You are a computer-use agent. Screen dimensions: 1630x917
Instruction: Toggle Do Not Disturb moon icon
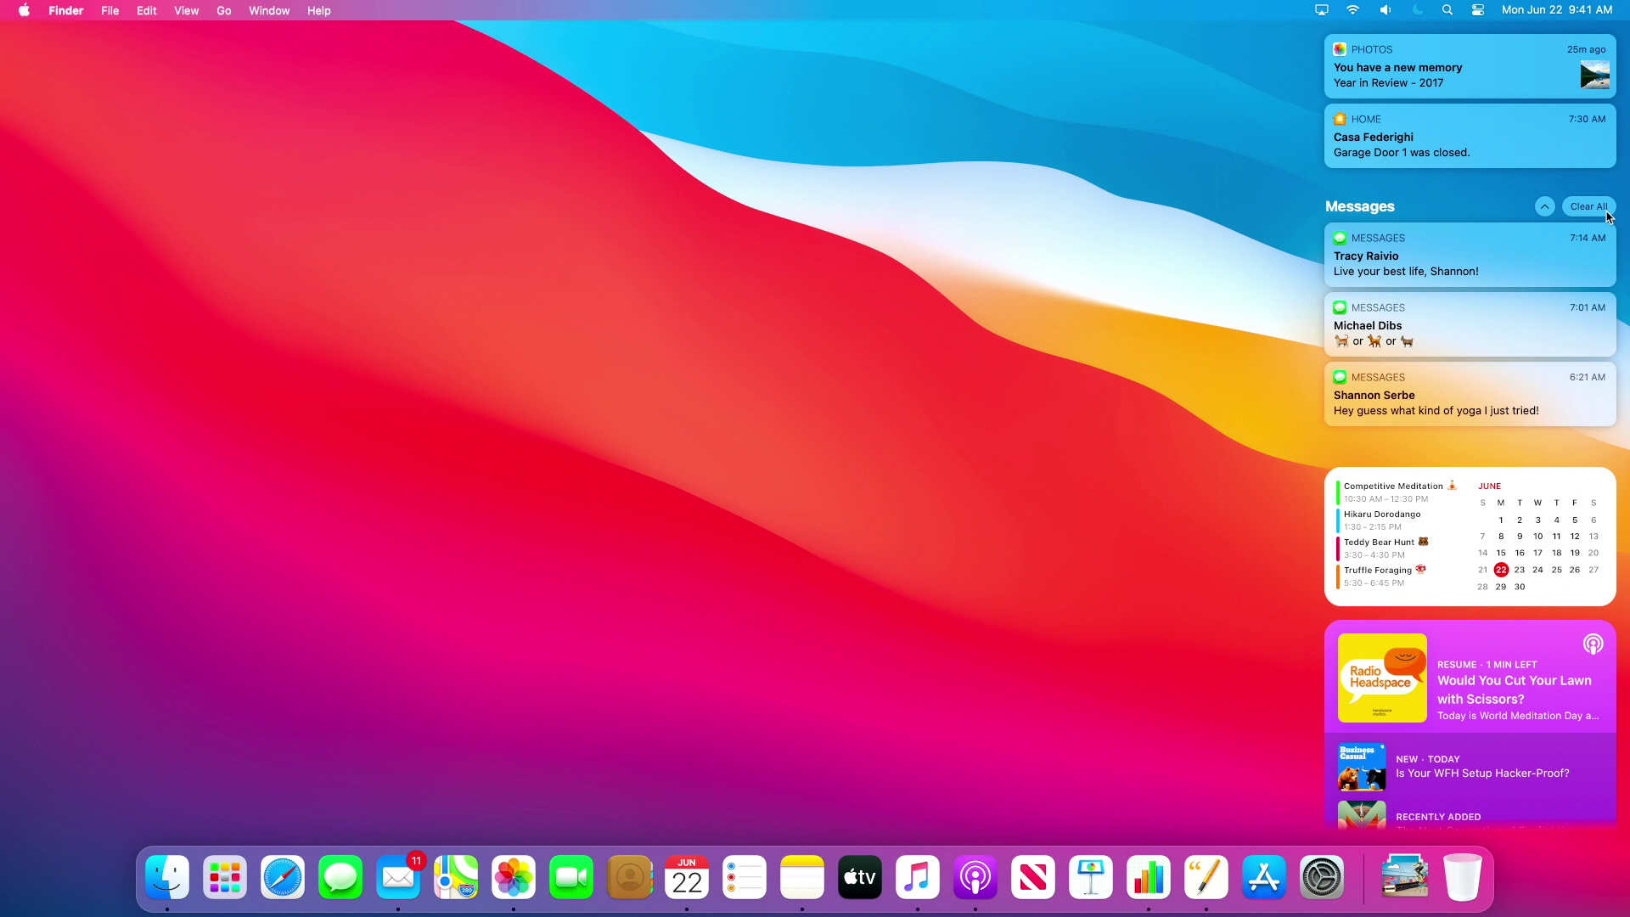coord(1417,10)
